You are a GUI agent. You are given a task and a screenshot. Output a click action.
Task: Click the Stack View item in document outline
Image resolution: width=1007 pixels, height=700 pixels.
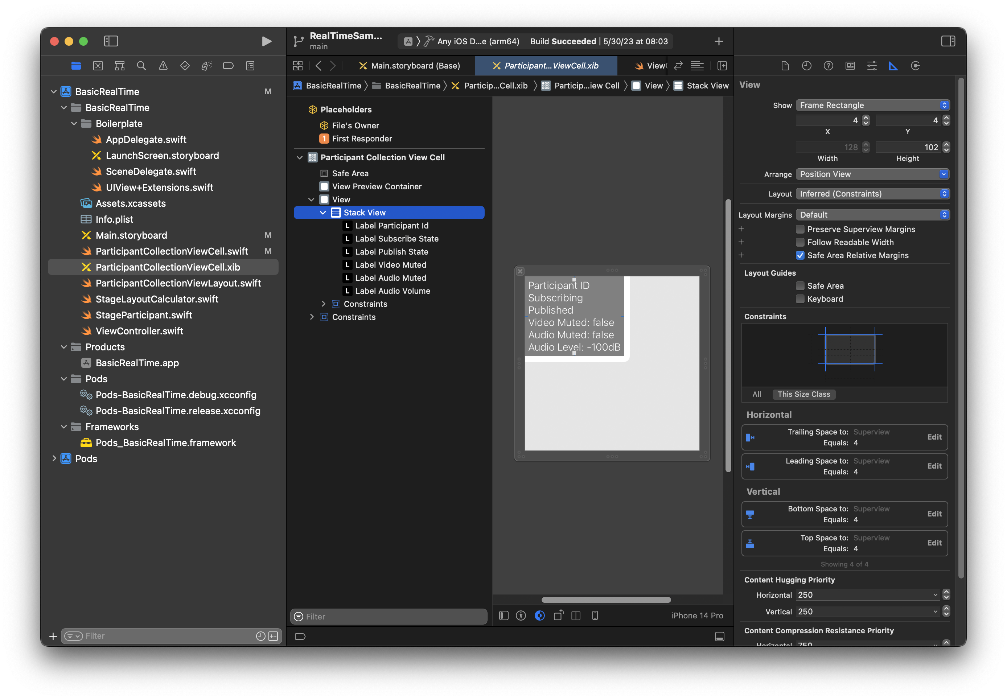coord(365,213)
